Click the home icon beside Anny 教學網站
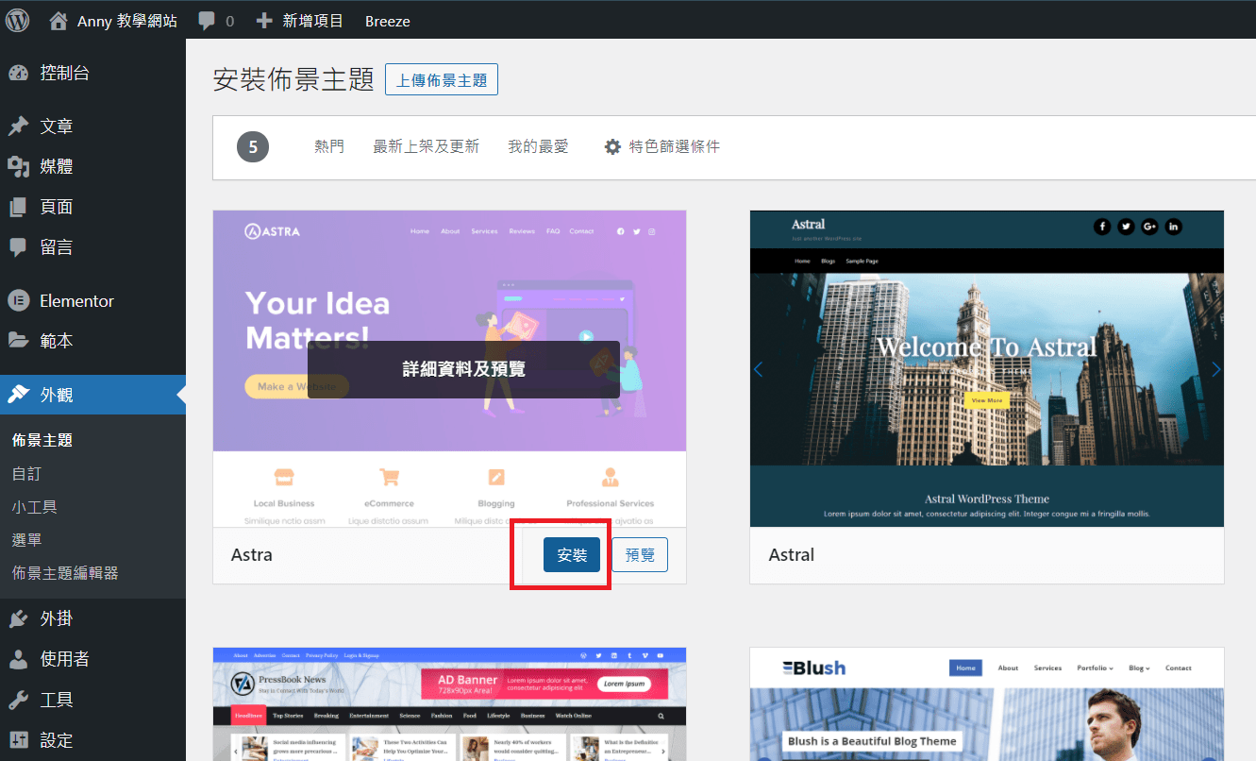The image size is (1256, 761). pyautogui.click(x=59, y=20)
